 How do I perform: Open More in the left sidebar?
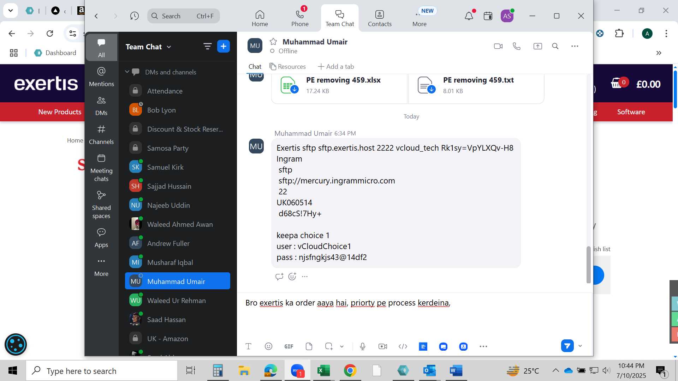pyautogui.click(x=101, y=267)
